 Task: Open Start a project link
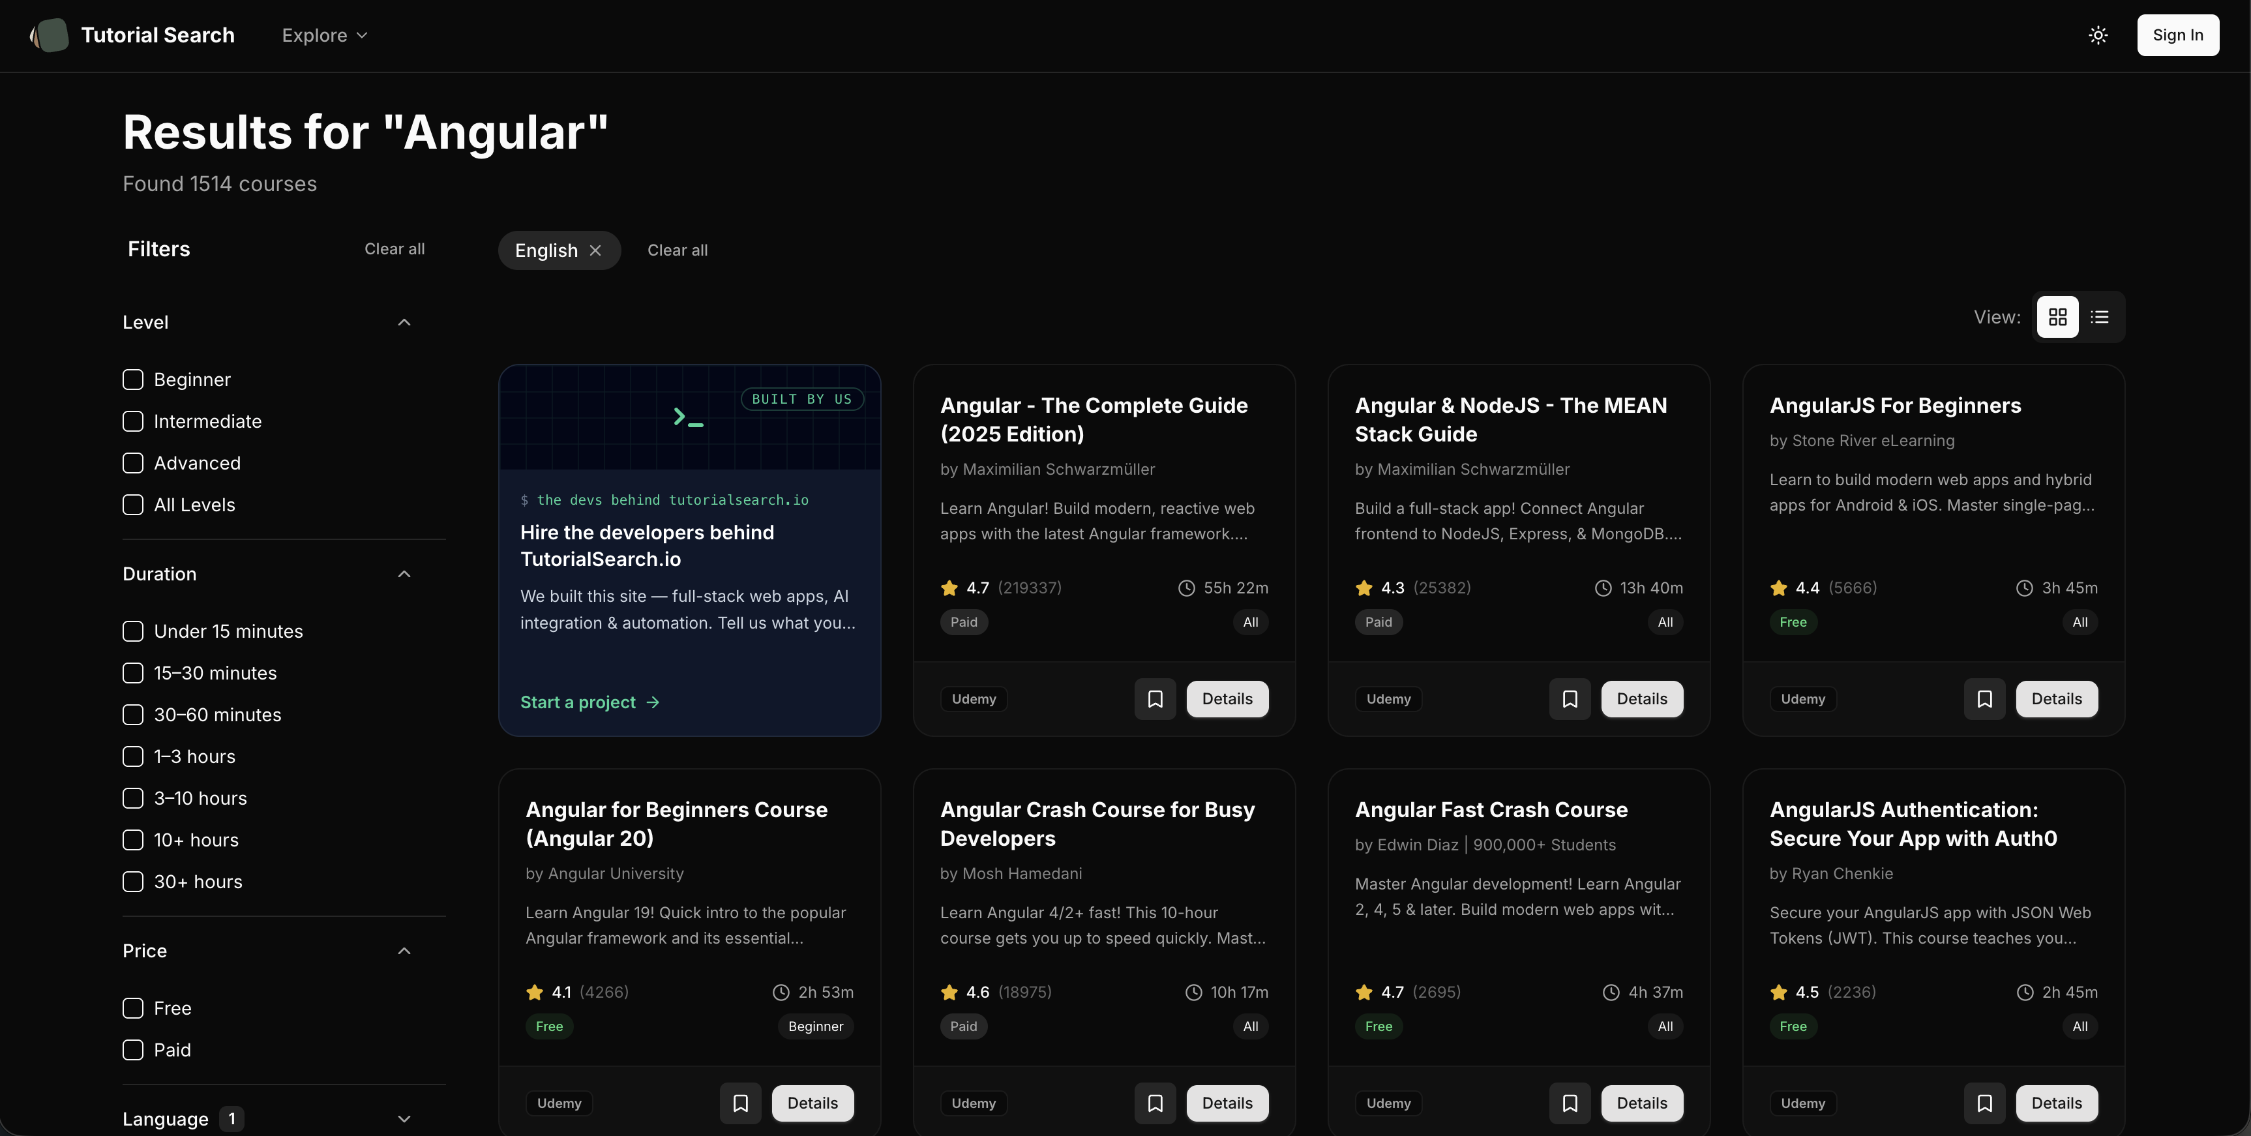pos(590,702)
